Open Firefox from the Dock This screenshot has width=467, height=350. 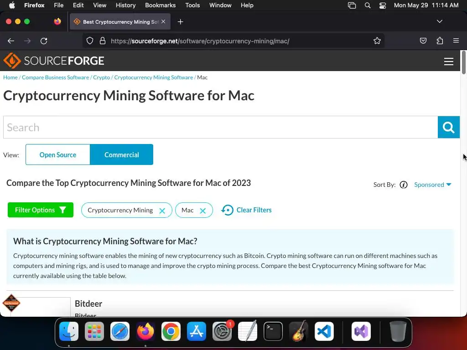click(x=145, y=331)
